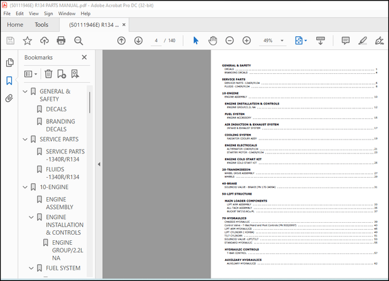This screenshot has width=389, height=281.
Task: Open the File menu
Action: click(7, 14)
